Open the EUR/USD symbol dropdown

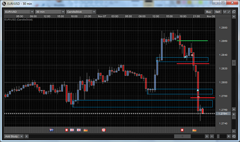click(x=19, y=12)
